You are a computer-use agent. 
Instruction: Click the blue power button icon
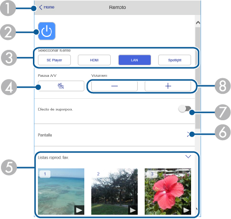pyautogui.click(x=47, y=31)
